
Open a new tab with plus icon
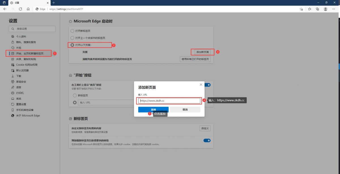pyautogui.click(x=54, y=3)
